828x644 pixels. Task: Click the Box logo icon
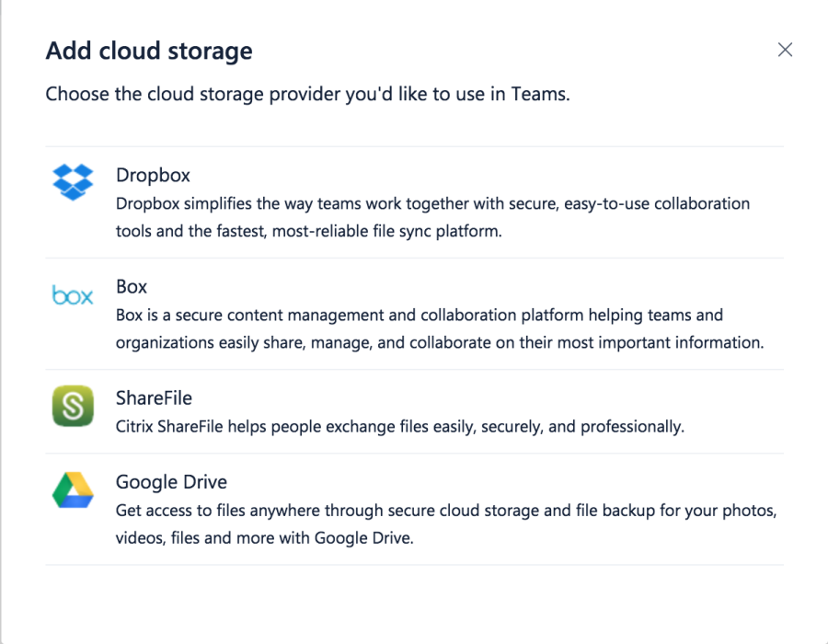point(73,295)
